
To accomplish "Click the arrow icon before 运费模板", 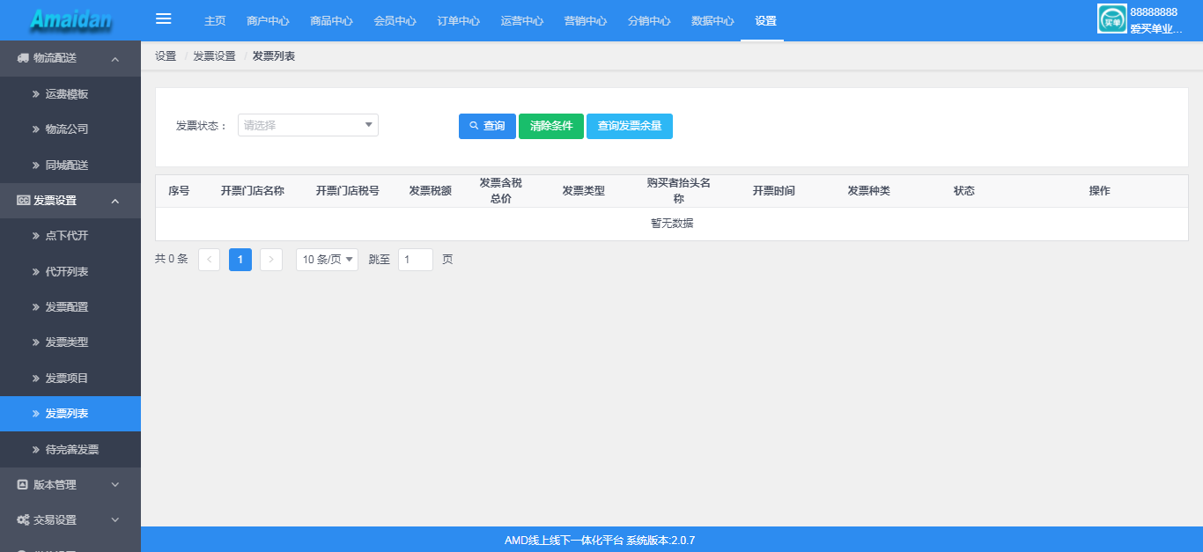I will (36, 93).
